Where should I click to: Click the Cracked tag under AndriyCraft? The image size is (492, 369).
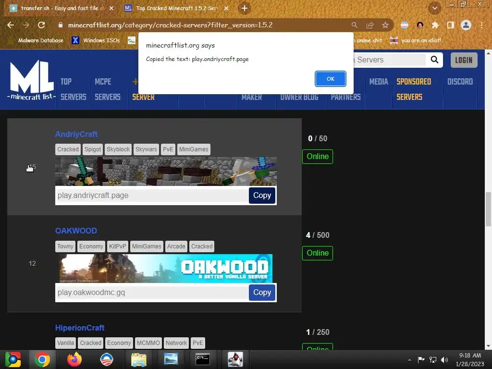[68, 149]
